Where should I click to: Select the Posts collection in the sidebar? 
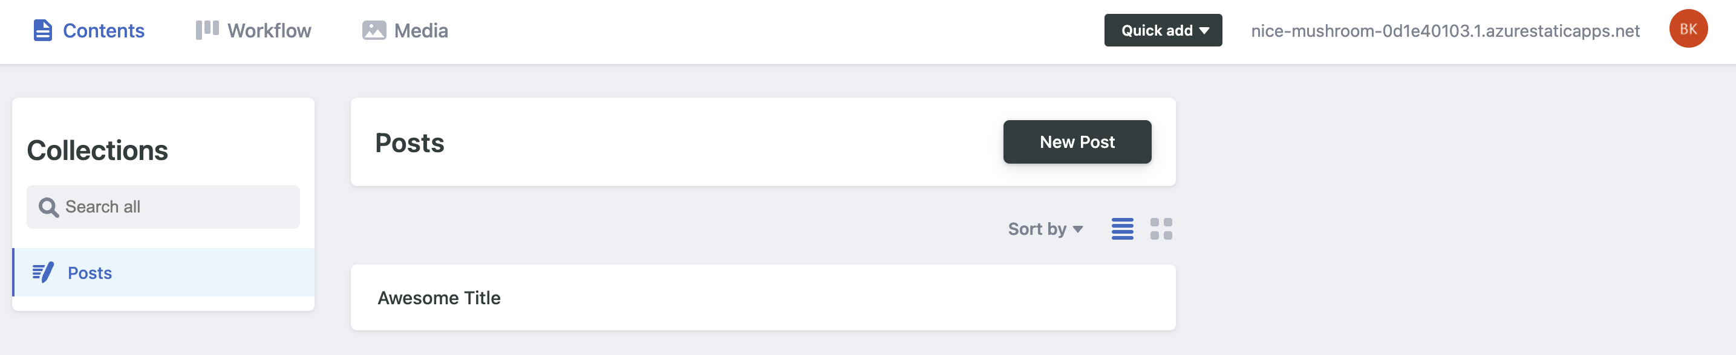(90, 272)
